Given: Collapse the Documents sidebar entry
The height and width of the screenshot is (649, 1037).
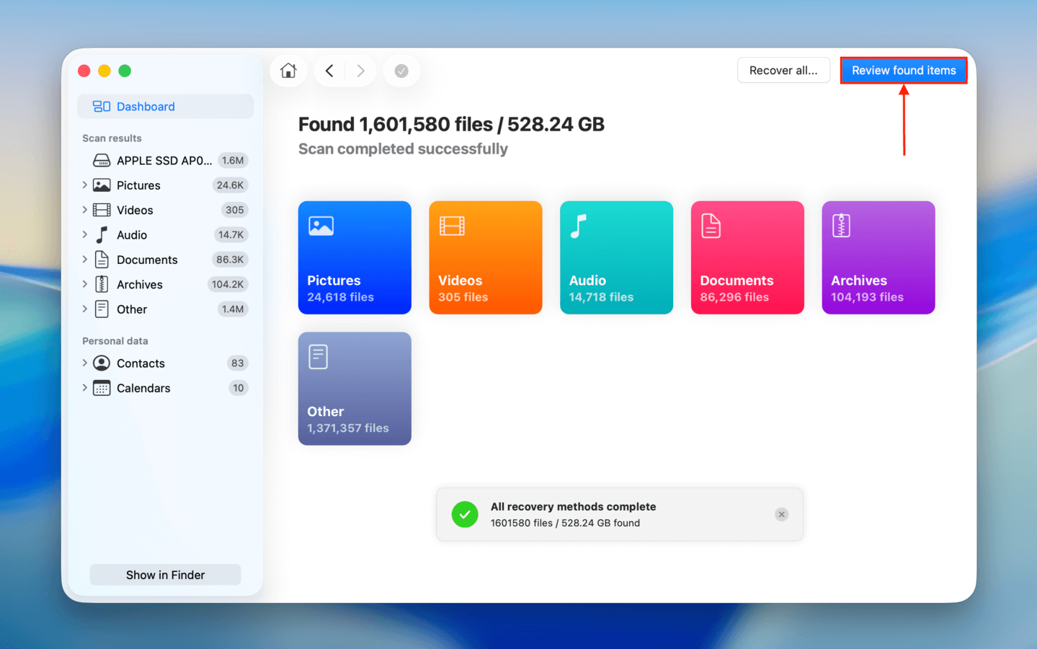Looking at the screenshot, I should click(84, 259).
